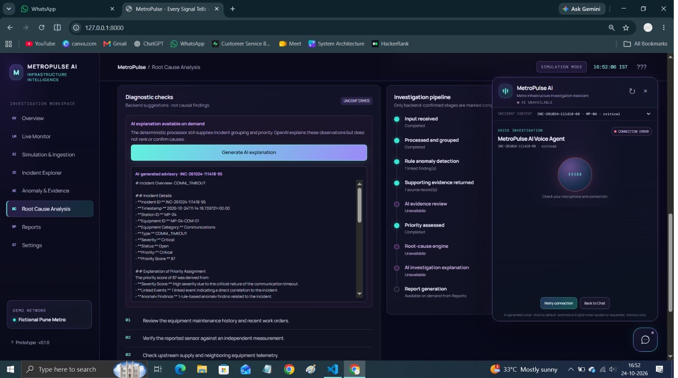678x378 pixels.
Task: Click the Ask Gemini button
Action: point(582,9)
